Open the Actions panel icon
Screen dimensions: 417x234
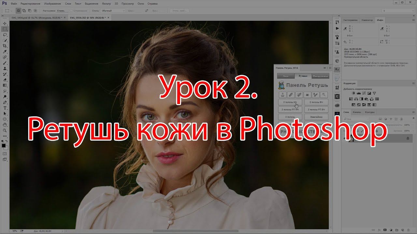[x=337, y=29]
